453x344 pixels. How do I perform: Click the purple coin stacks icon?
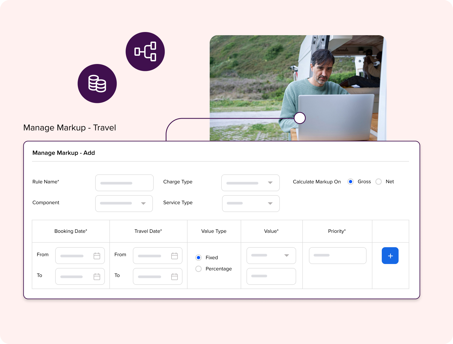(x=97, y=83)
